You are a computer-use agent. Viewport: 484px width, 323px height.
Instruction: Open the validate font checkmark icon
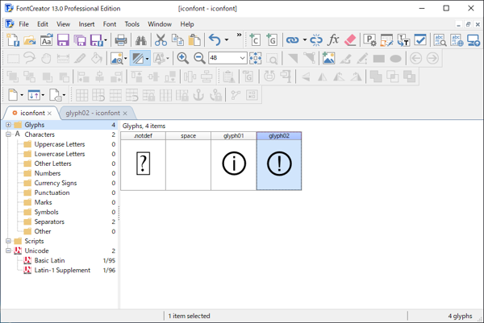point(420,40)
